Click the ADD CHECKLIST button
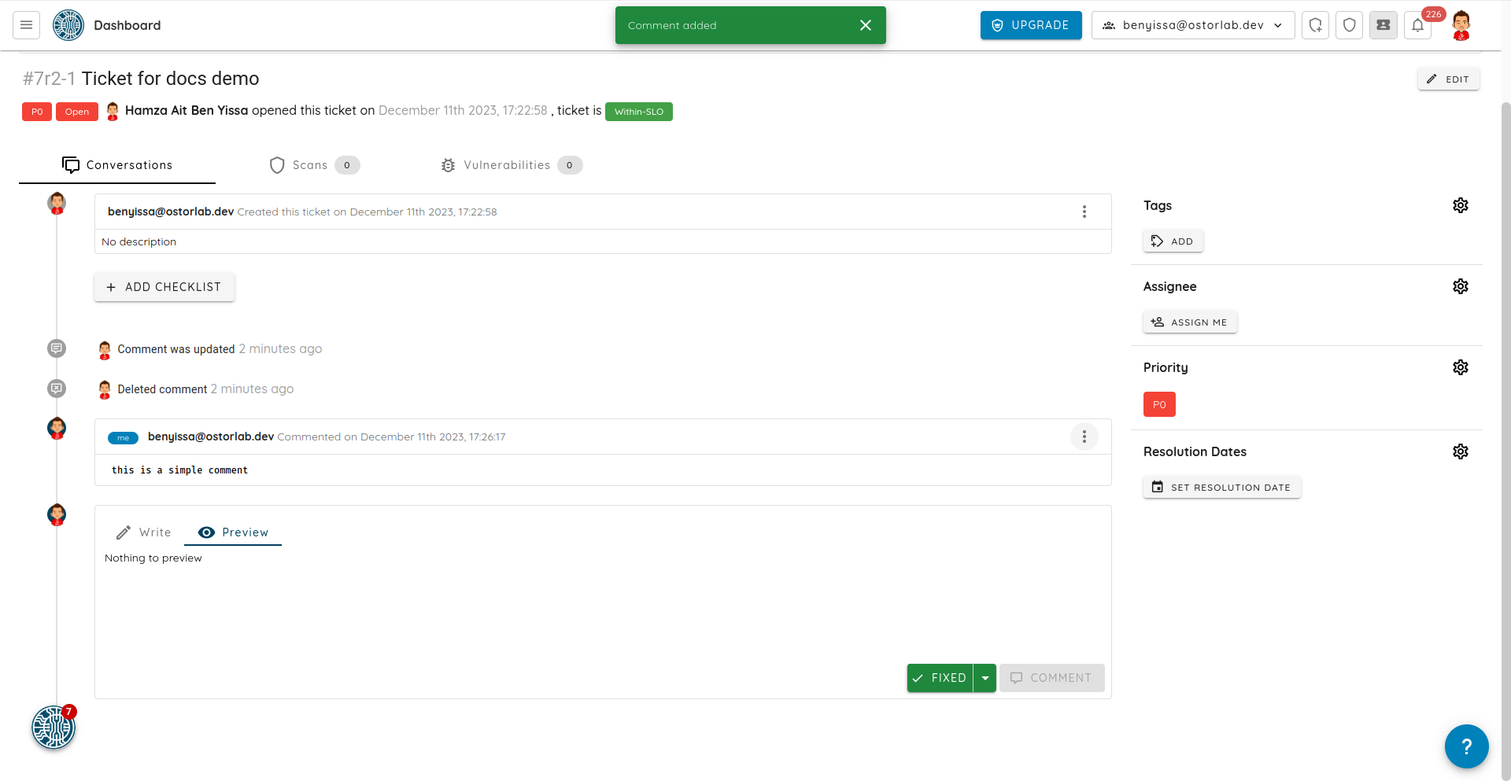The image size is (1511, 781). (164, 287)
